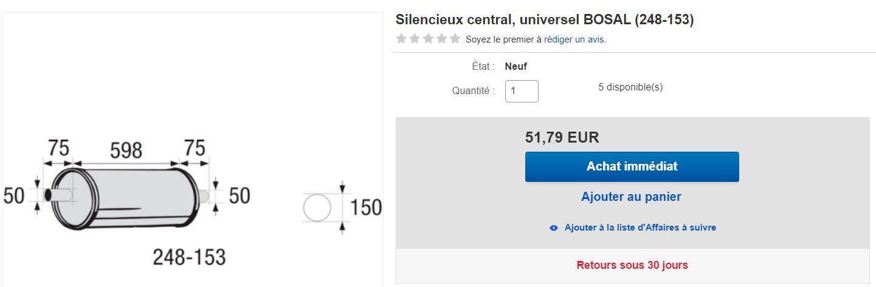Click "Retours sous 30 jours" text
Screen dimensions: 876x287
(632, 265)
